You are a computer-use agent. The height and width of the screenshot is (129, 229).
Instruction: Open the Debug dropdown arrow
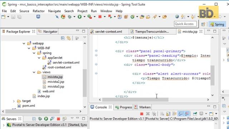74,17
